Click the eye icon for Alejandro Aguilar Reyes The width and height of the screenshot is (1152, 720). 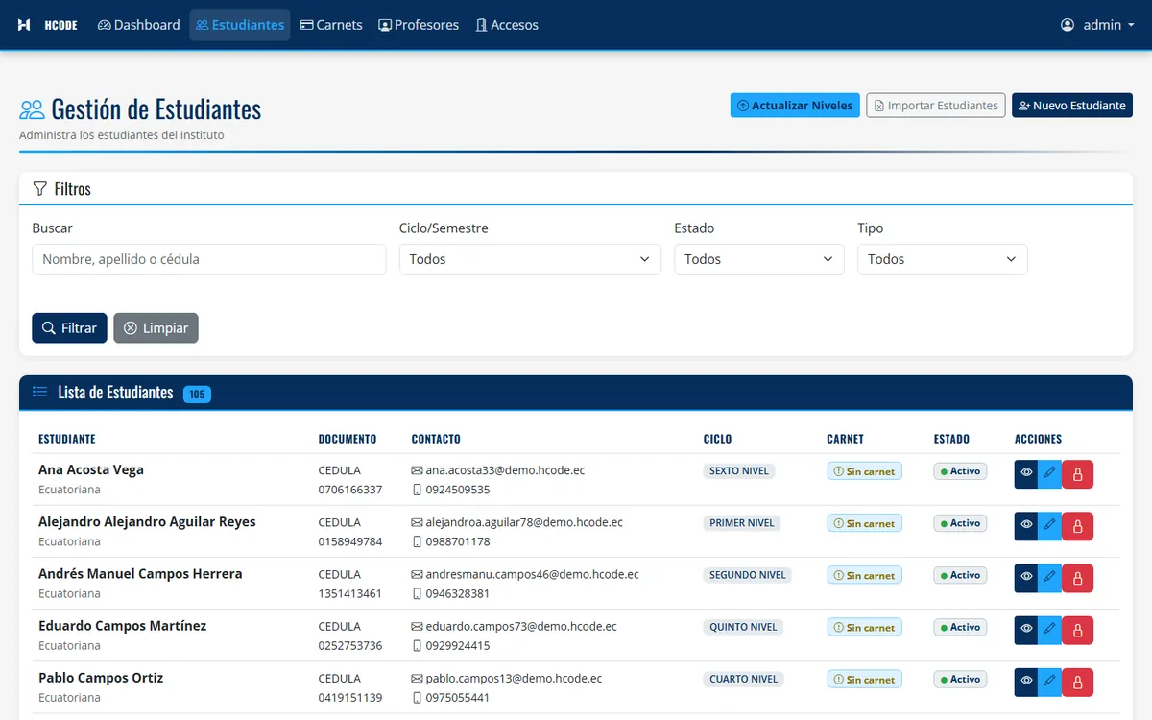click(x=1026, y=526)
